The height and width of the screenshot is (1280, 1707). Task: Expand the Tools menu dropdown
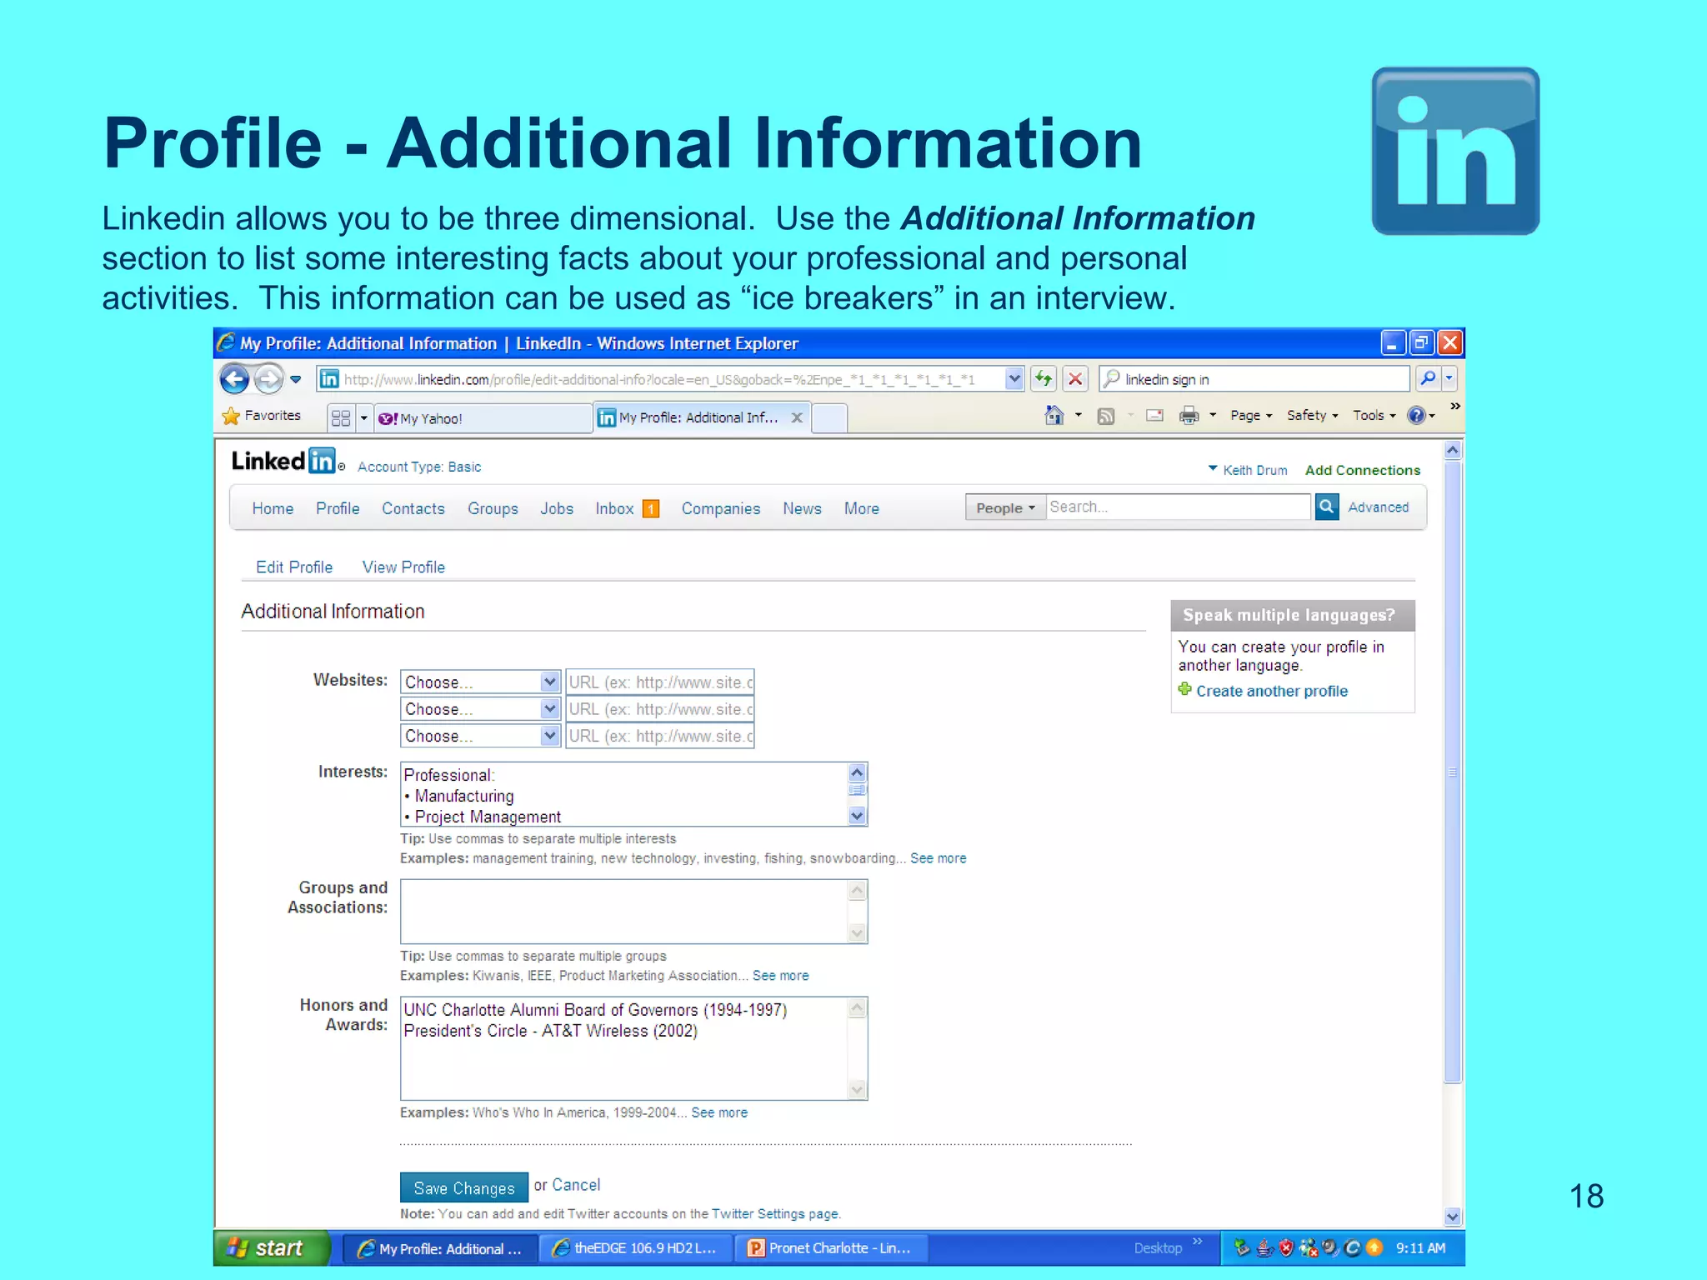coord(1374,415)
